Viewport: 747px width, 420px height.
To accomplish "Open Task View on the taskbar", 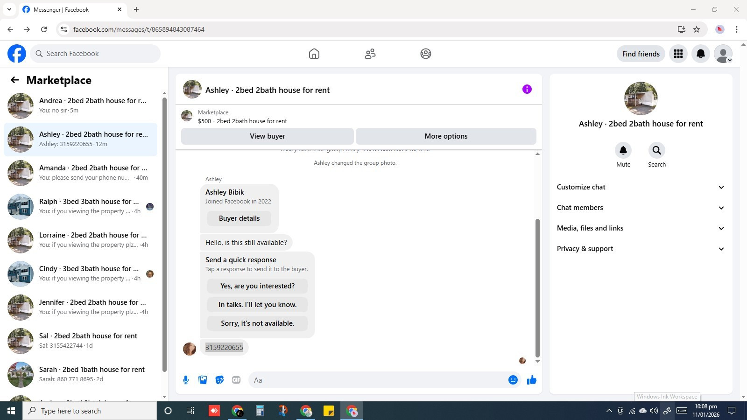I will (x=190, y=411).
